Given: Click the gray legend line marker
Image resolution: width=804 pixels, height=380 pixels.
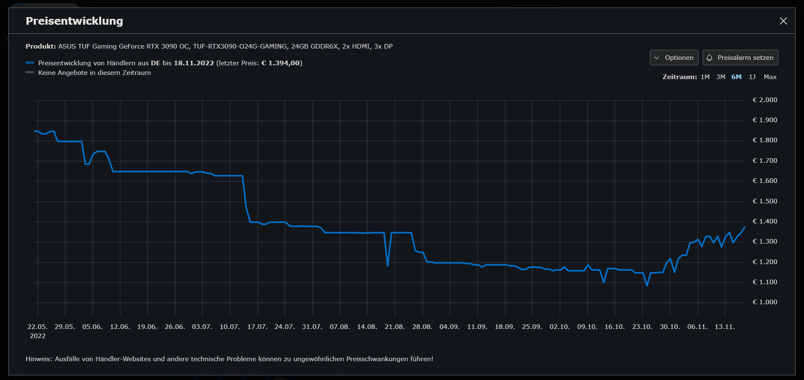Looking at the screenshot, I should 30,72.
